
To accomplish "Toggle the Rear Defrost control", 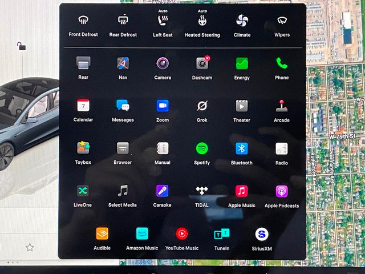I will [123, 21].
